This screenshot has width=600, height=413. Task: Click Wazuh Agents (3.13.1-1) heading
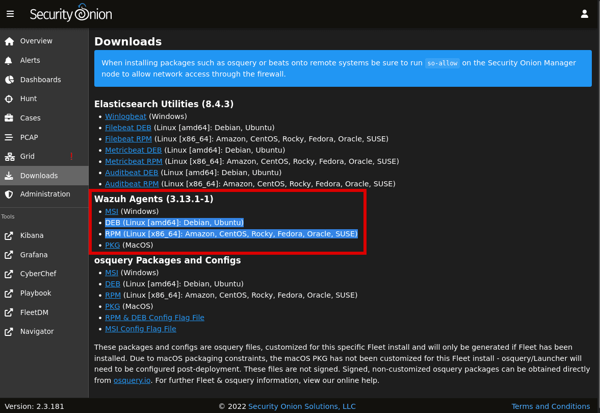[x=154, y=199]
